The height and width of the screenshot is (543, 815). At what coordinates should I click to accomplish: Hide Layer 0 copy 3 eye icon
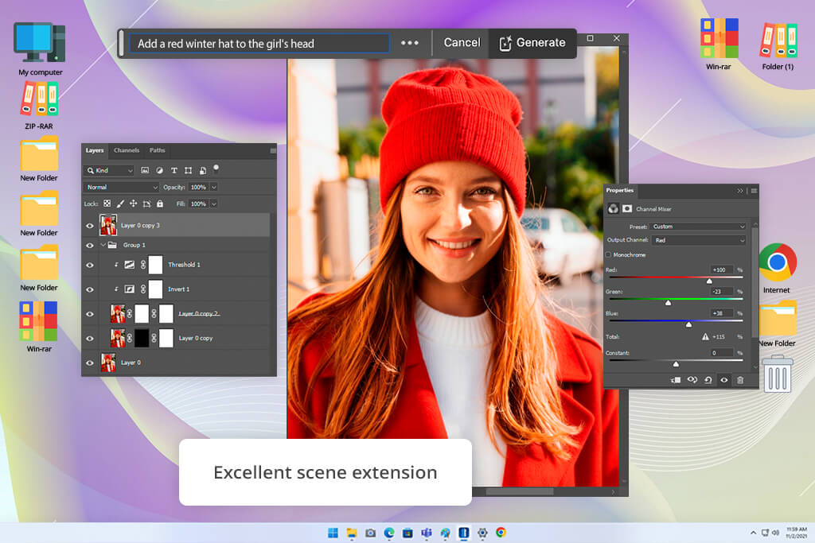pyautogui.click(x=89, y=226)
